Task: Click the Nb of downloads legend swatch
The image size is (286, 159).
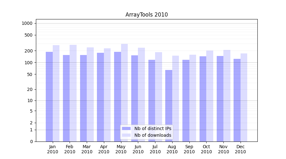Action: 126,135
